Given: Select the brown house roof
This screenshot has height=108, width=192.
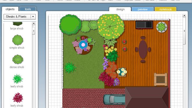Looking at the screenshot, I should click(x=147, y=97).
